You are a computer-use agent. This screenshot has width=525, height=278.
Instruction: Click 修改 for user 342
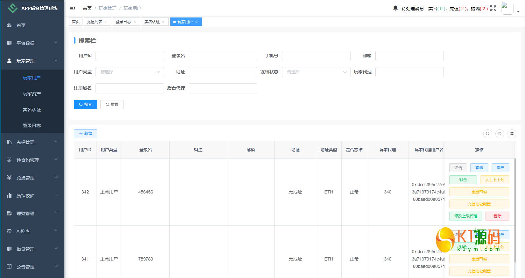tap(500, 168)
